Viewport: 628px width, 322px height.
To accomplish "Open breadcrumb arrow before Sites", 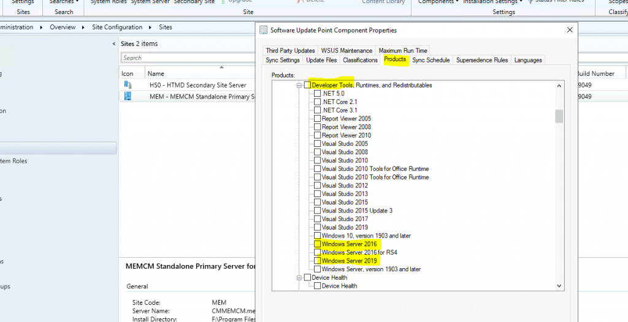I will pyautogui.click(x=150, y=28).
